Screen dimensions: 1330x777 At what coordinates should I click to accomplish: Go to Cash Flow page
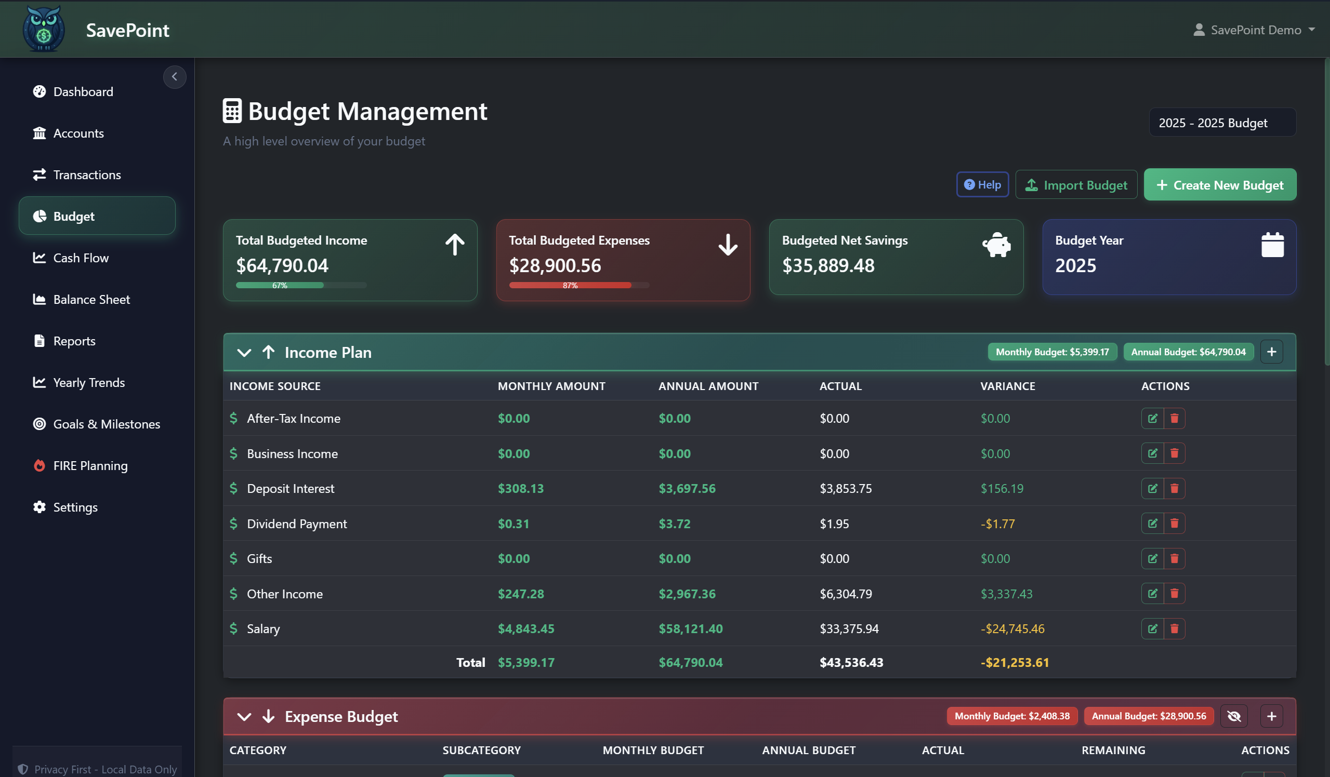81,258
